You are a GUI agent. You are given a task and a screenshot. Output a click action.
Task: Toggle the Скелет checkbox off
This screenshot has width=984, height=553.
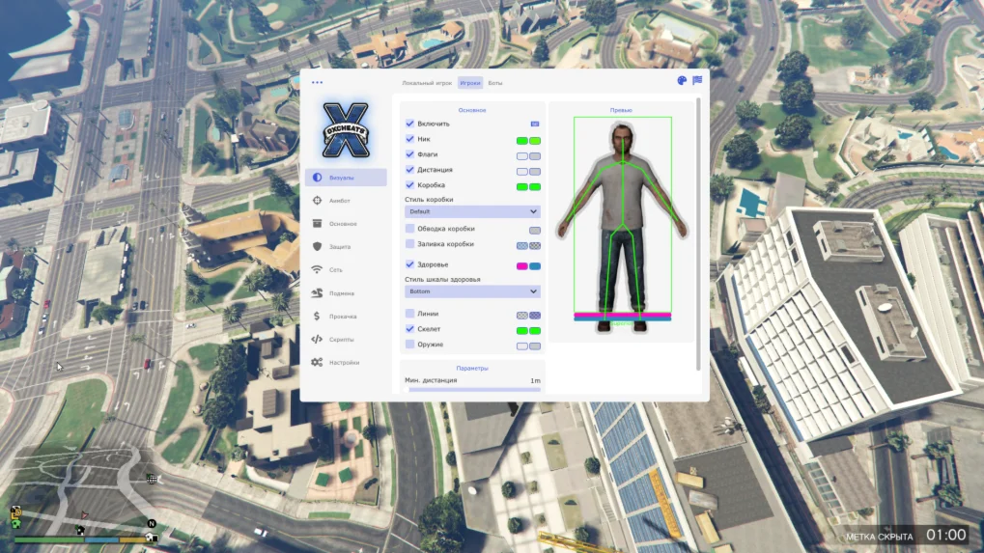tap(410, 329)
